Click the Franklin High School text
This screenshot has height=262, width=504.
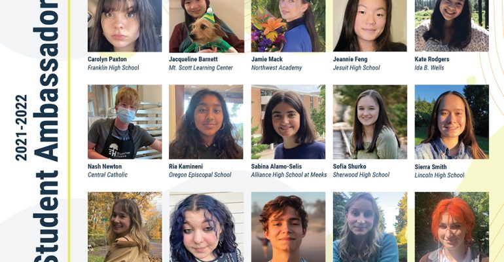[x=113, y=68]
